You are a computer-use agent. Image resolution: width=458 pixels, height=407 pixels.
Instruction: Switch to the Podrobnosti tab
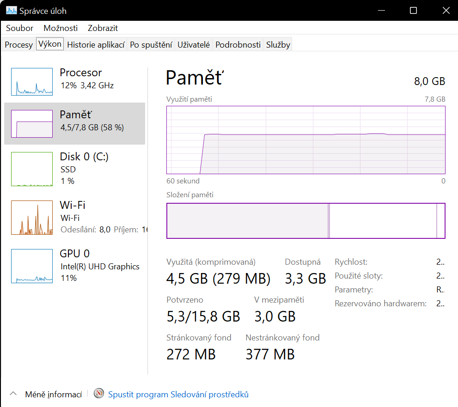238,45
